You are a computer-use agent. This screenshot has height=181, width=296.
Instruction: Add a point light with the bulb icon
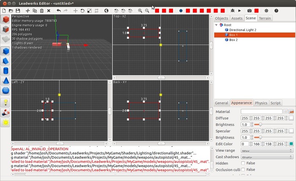5,103
